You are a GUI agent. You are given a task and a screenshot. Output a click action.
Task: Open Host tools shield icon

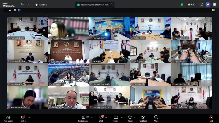[x=143, y=117]
